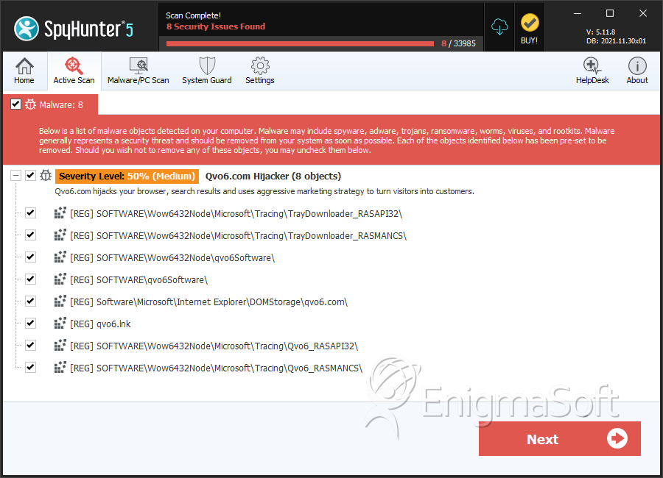
Task: Switch to the Active Scan tab
Action: click(74, 71)
